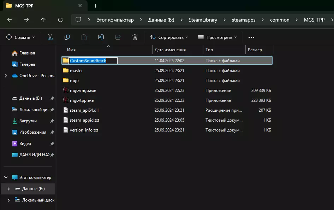Image resolution: width=334 pixels, height=210 pixels.
Task: Go up one folder level with Up arrow
Action: [x=43, y=20]
